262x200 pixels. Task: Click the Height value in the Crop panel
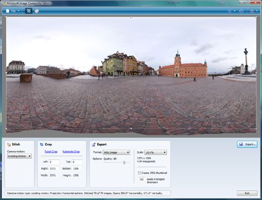pyautogui.click(x=76, y=175)
